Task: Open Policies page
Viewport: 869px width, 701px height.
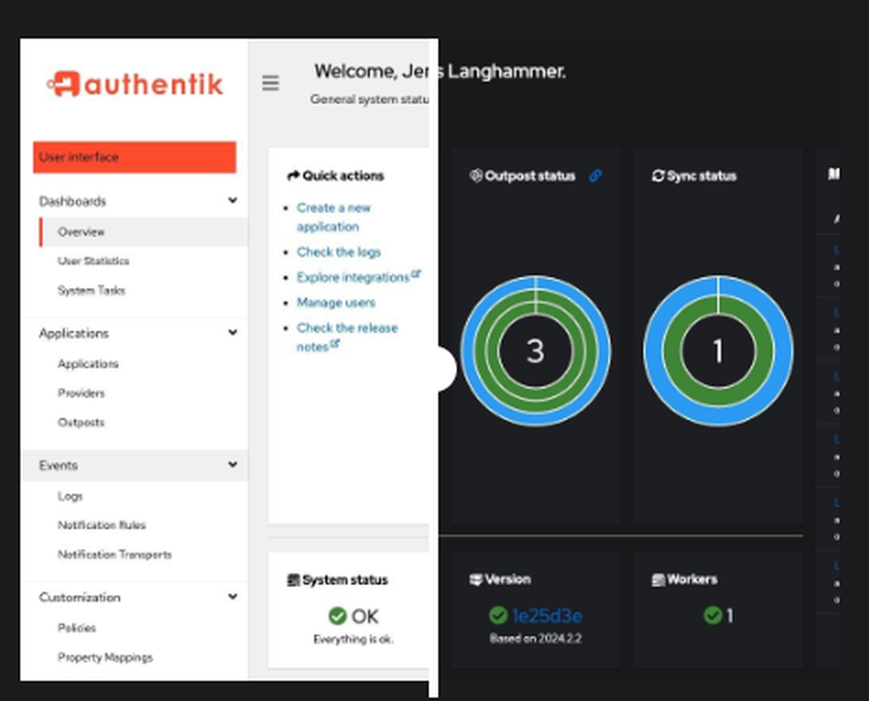Action: click(x=77, y=628)
